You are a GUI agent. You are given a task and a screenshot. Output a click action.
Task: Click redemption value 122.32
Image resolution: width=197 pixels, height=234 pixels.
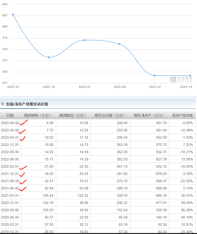(x=83, y=195)
